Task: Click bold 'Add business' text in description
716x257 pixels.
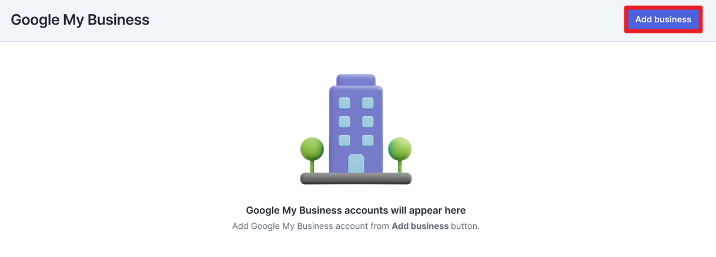Action: point(420,226)
